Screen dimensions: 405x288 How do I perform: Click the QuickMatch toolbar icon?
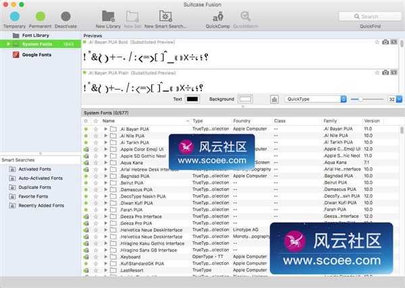pyautogui.click(x=246, y=16)
